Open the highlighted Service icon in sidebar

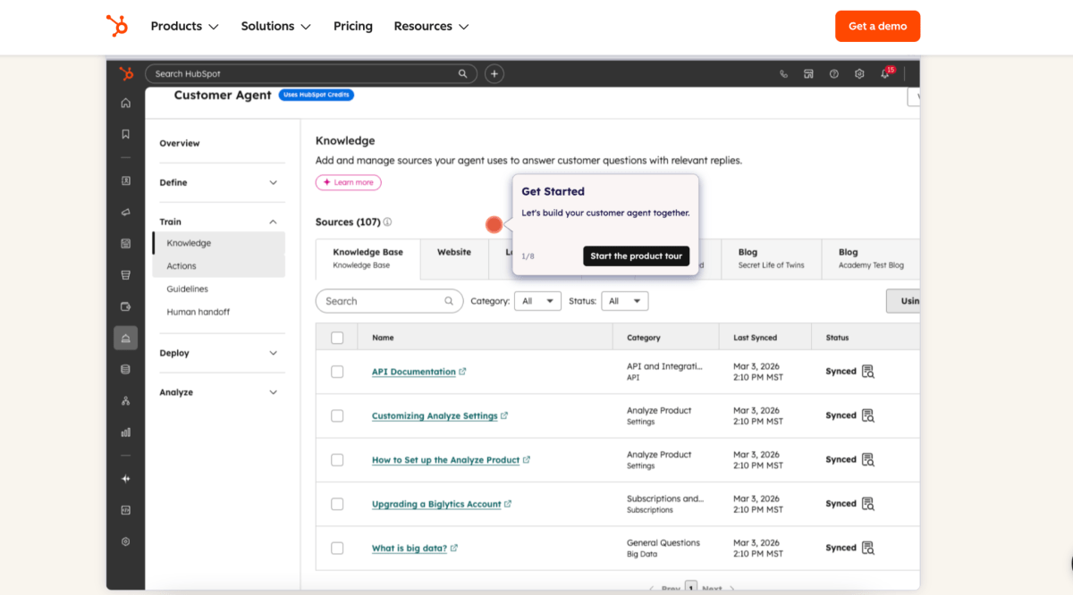pos(125,338)
